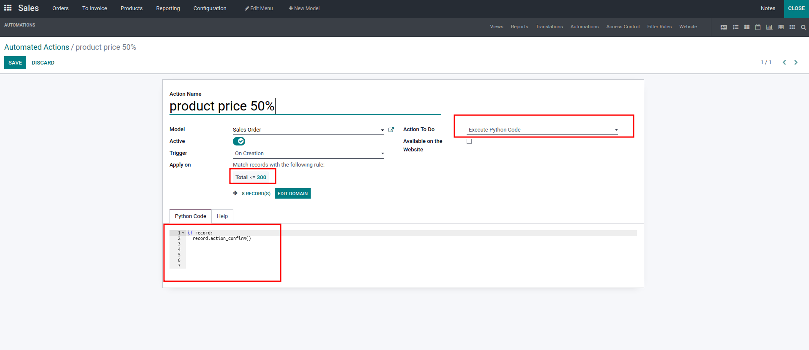Open the search view magnifier icon
The height and width of the screenshot is (350, 809).
tap(804, 27)
